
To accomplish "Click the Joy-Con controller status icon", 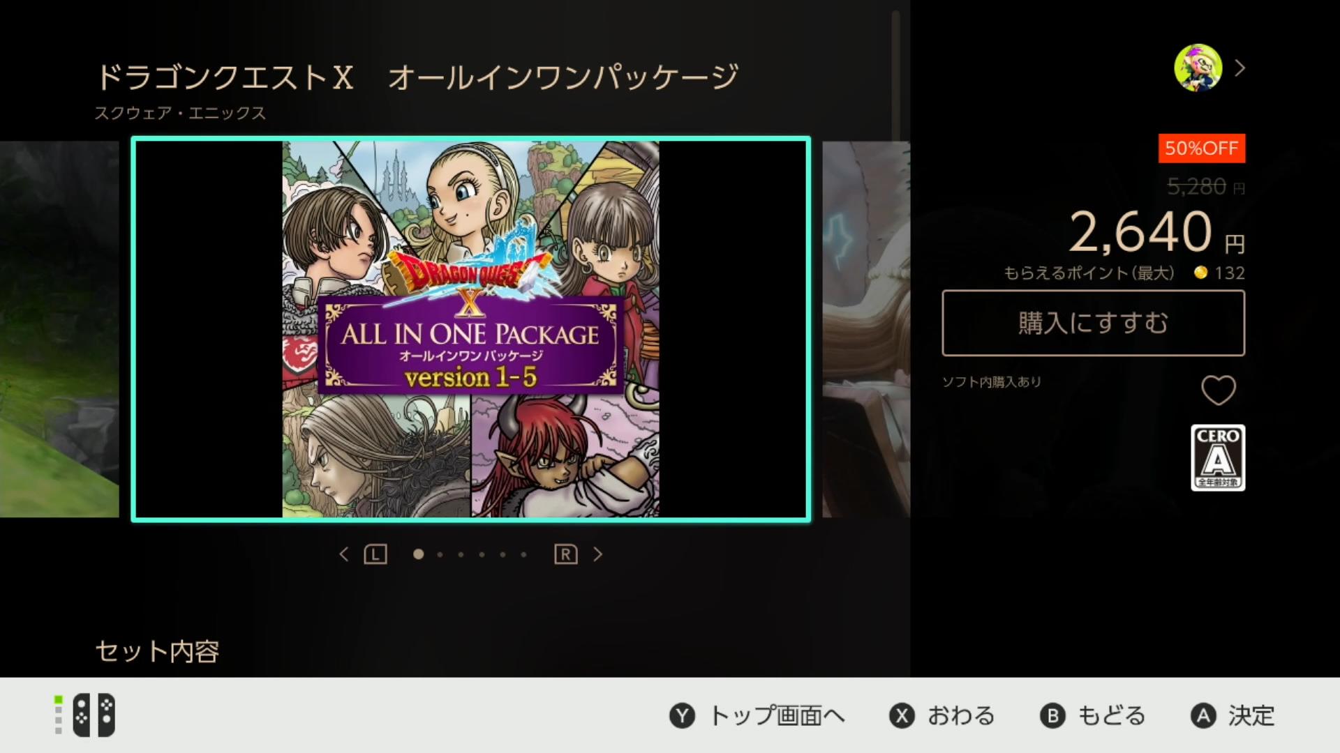I will [85, 715].
